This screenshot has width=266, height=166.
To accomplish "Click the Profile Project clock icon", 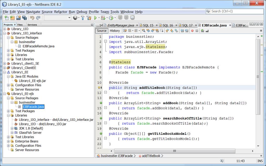I will pos(111,18).
